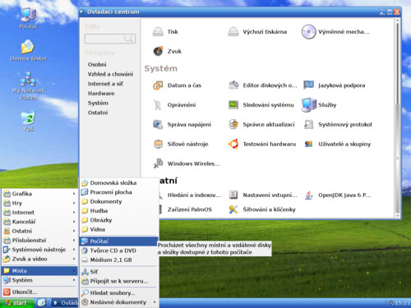The height and width of the screenshot is (308, 411).
Task: Open Uživatelé a skupiny icon
Action: 308,144
